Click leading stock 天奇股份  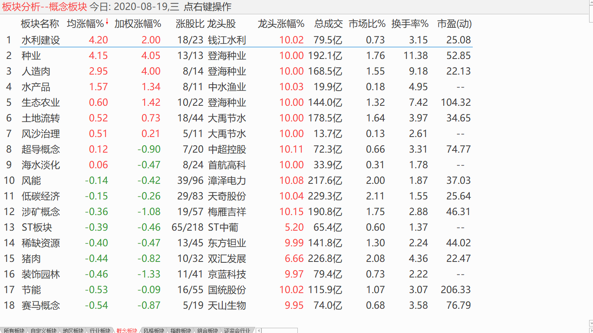click(x=227, y=196)
